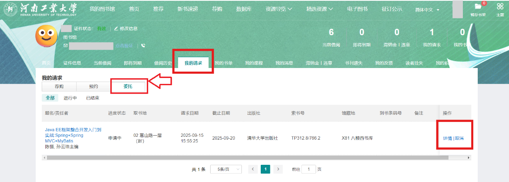Expand the 资源导览 dropdown menu
The height and width of the screenshot is (182, 509).
pyautogui.click(x=279, y=9)
